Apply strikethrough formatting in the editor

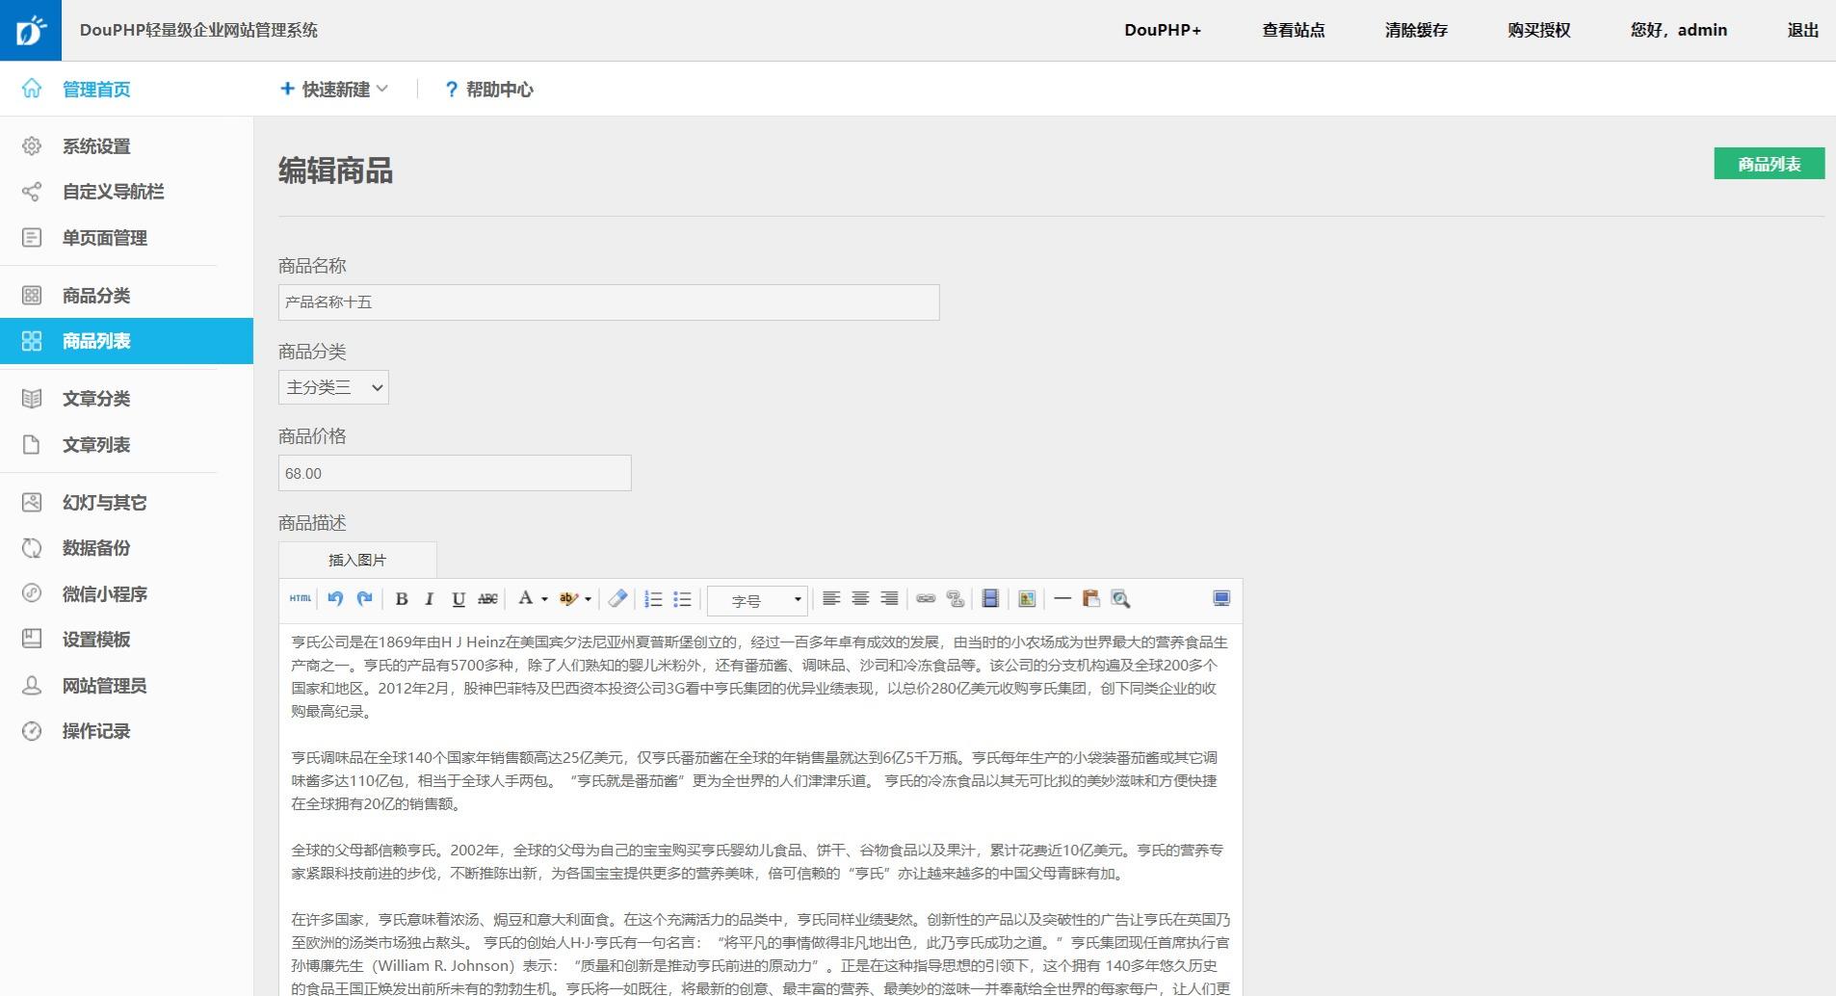[489, 598]
